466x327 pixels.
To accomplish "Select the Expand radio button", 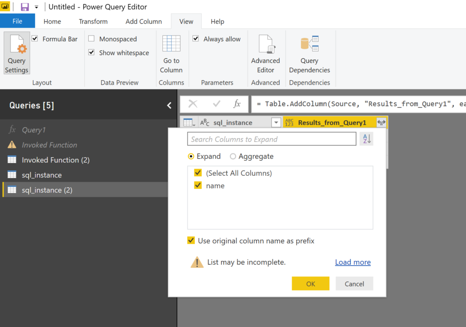I will [x=191, y=156].
